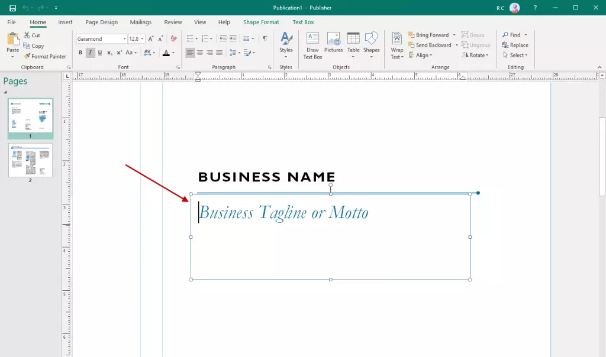The image size is (606, 357).
Task: Show special characters with the pilcrow icon
Action: pos(265,38)
